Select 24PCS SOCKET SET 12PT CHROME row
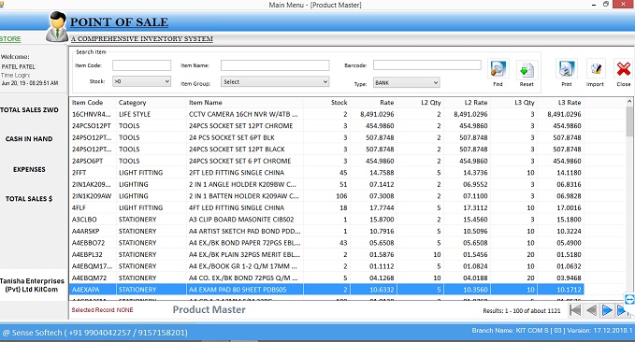The height and width of the screenshot is (342, 635). (x=326, y=126)
